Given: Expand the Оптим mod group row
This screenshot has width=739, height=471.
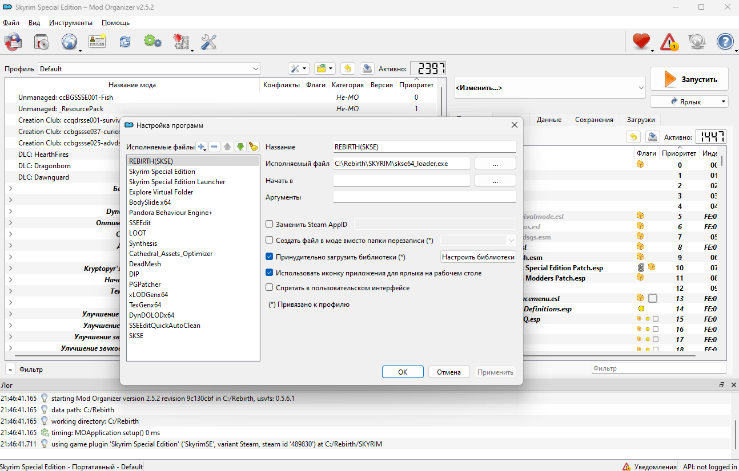Looking at the screenshot, I should click(10, 223).
